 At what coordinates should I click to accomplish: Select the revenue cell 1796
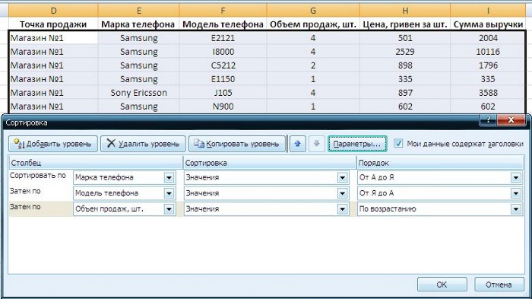point(488,65)
